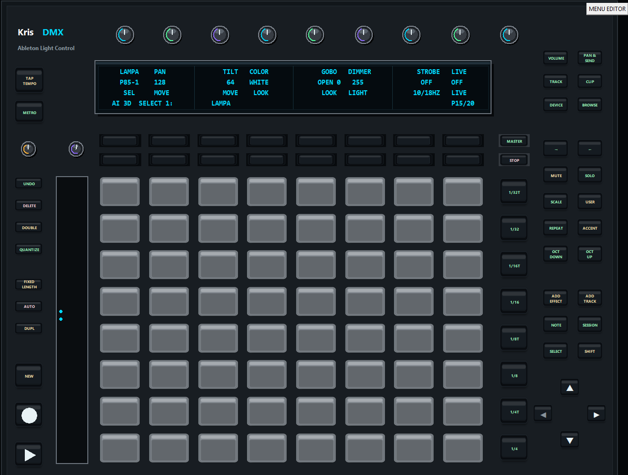Toggle the REPEAT button
628x475 pixels.
click(x=556, y=228)
